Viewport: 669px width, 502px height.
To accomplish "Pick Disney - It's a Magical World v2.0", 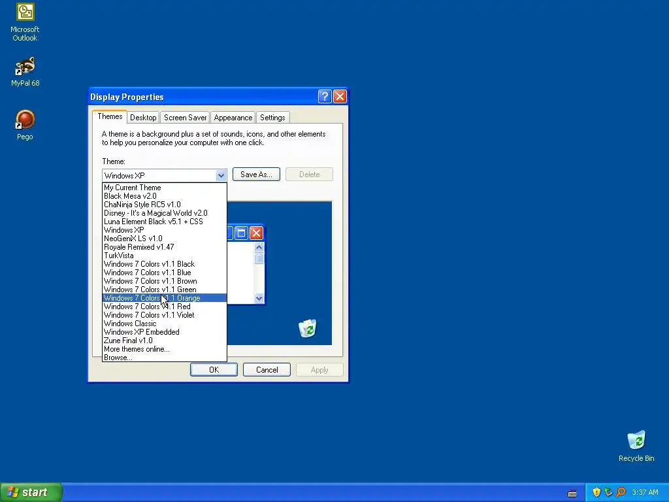I will pos(165,213).
